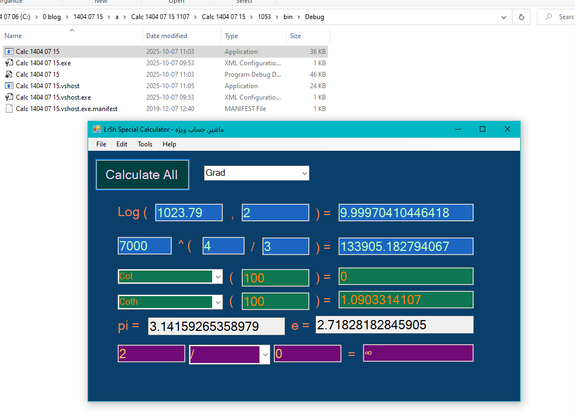Click the vshost.exe.manifest file icon
575x418 pixels.
[9, 109]
